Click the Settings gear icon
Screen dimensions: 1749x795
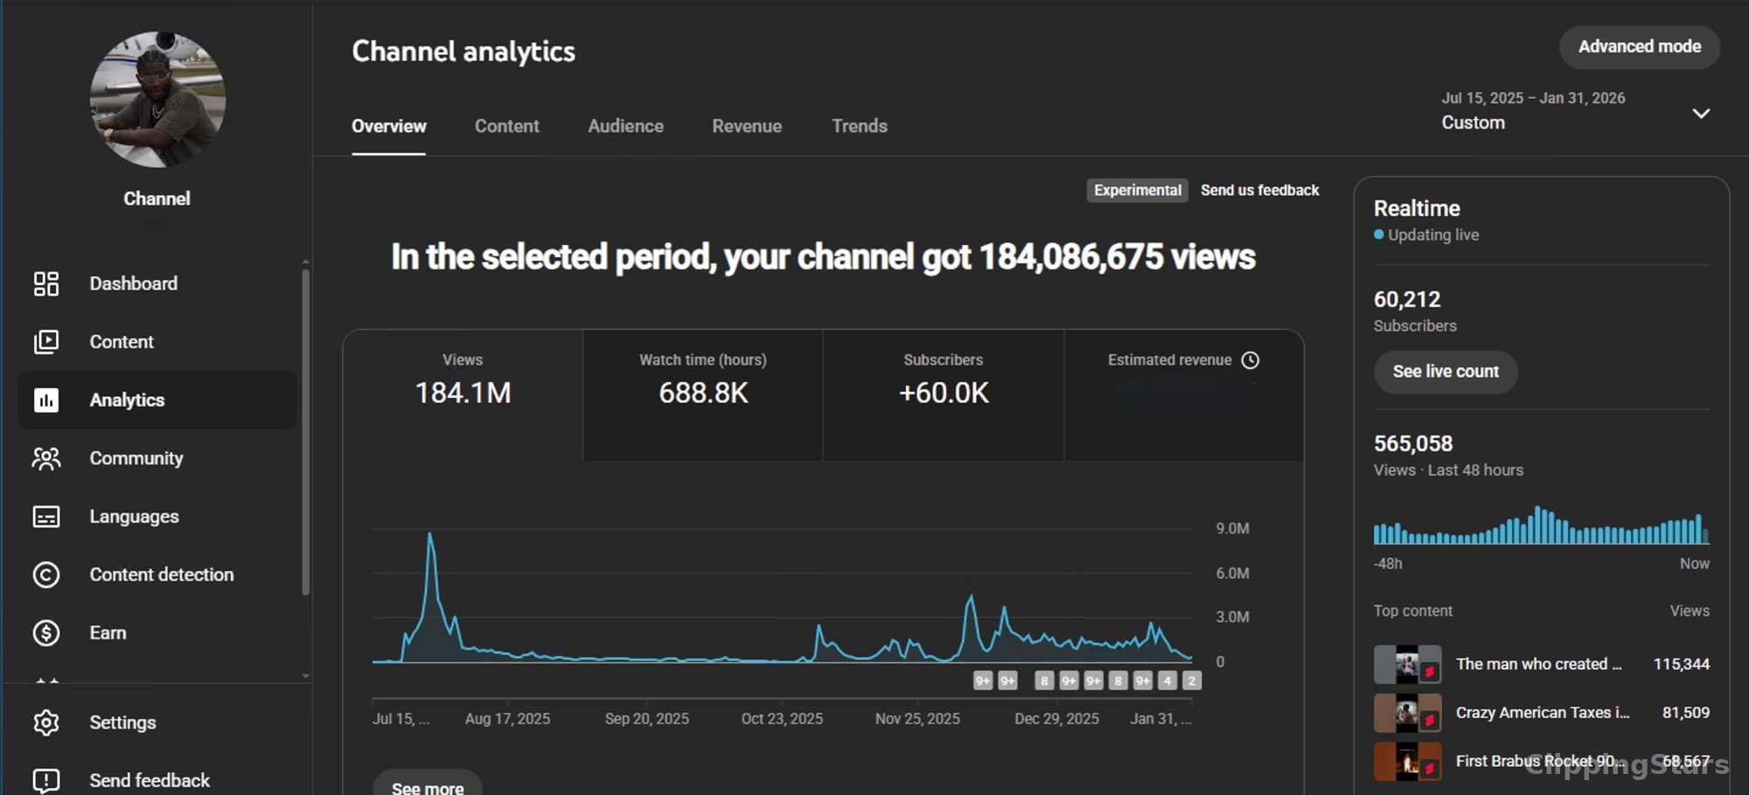(x=45, y=722)
